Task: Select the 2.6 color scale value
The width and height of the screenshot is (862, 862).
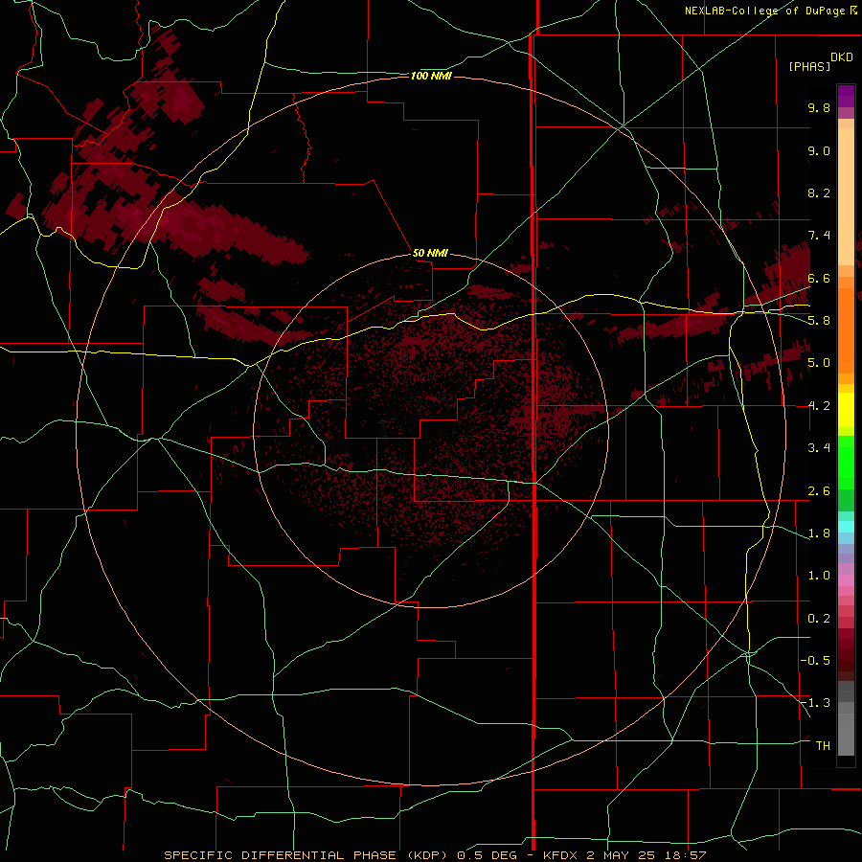Action: [x=819, y=491]
